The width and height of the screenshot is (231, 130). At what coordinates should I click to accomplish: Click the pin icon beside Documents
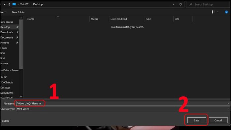click(17, 37)
